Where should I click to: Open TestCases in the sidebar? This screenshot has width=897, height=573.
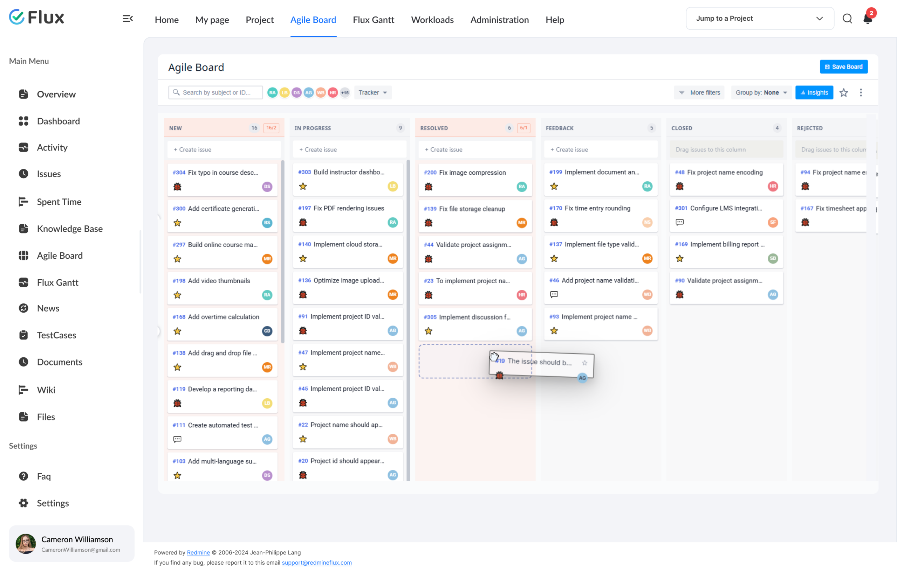(56, 335)
